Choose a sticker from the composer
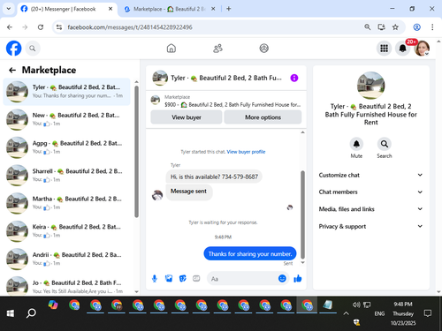This screenshot has height=331, width=442. (183, 278)
